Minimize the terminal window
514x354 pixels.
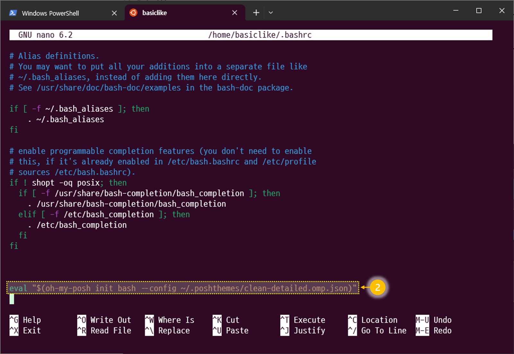pyautogui.click(x=456, y=11)
